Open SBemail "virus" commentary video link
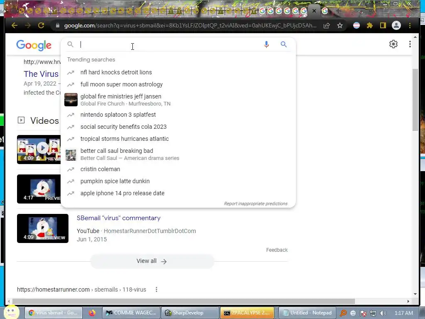This screenshot has width=425, height=319. [x=118, y=218]
